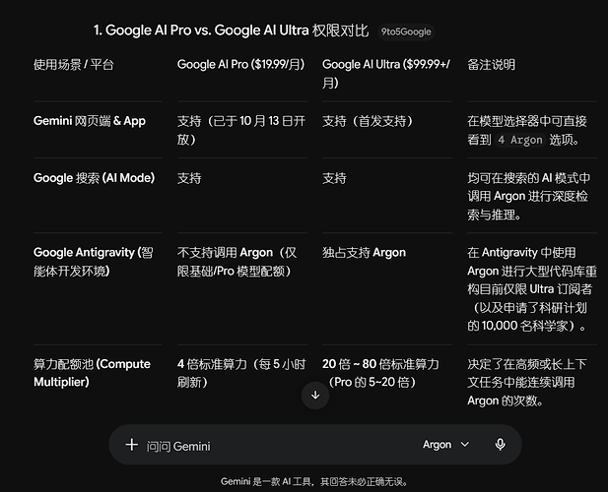The width and height of the screenshot is (608, 492).
Task: Click the cell '4 倍标准算力（每 5 小时刷新）'
Action: [x=241, y=373]
